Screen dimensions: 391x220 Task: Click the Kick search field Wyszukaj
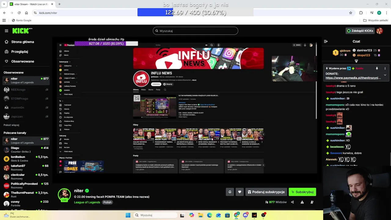(x=195, y=31)
